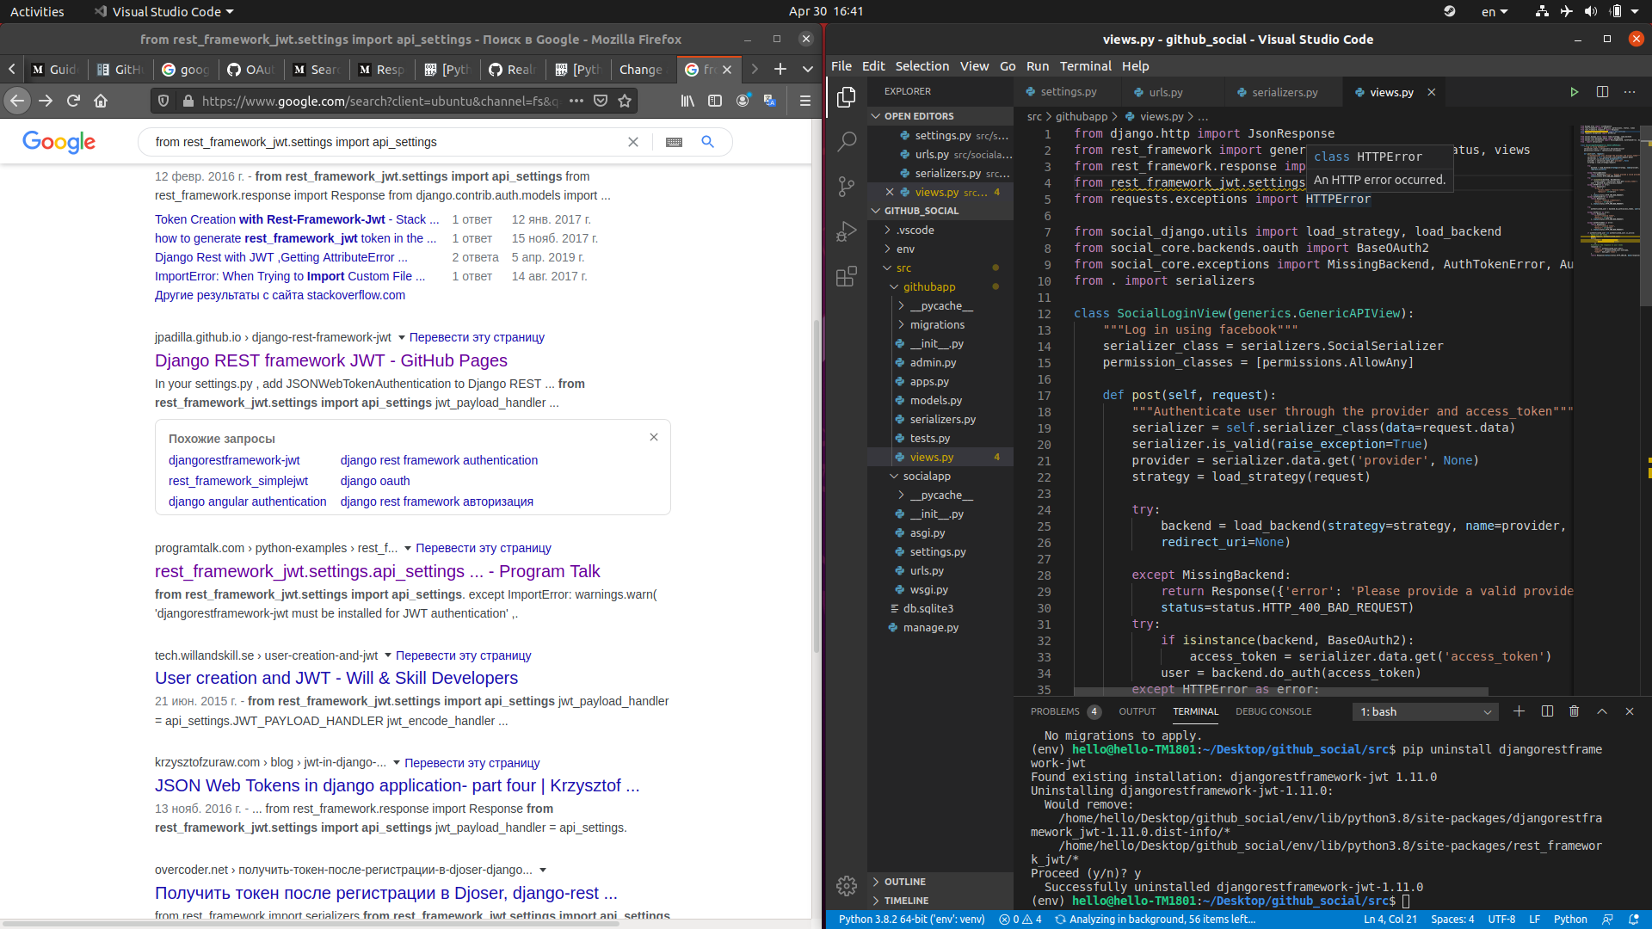
Task: Open Source Control view in VS Code
Action: (847, 186)
